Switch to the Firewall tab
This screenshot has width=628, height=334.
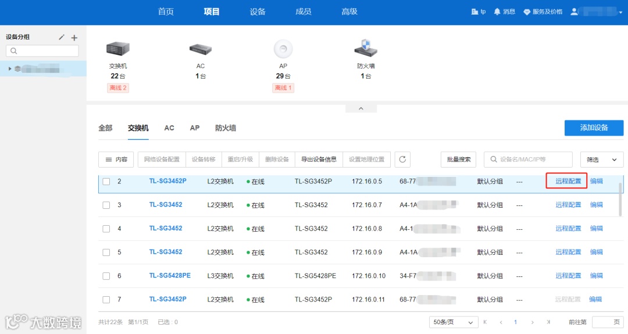tap(226, 128)
